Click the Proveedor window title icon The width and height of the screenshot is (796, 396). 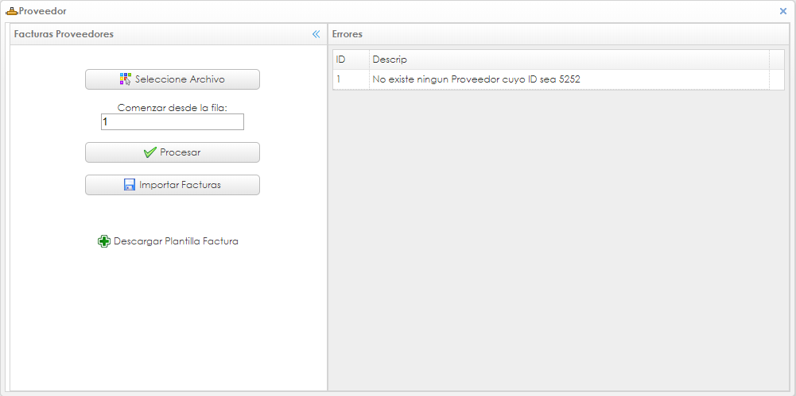[12, 11]
